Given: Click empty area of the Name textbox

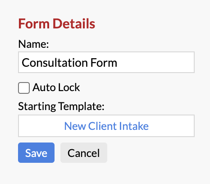Looking at the screenshot, I should coord(155,62).
